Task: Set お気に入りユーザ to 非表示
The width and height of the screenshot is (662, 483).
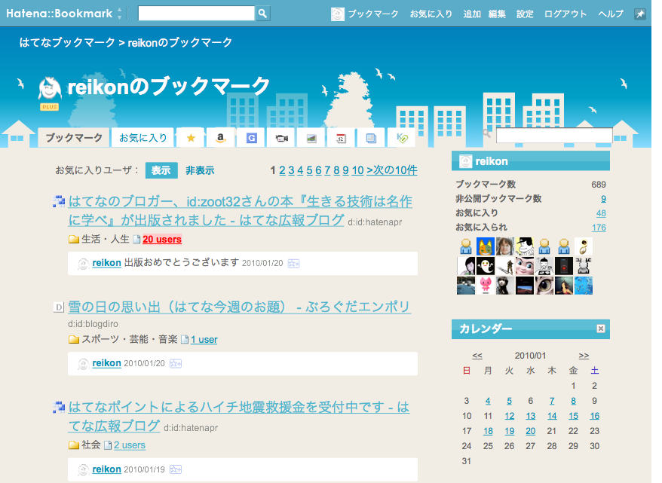Action: [x=200, y=170]
